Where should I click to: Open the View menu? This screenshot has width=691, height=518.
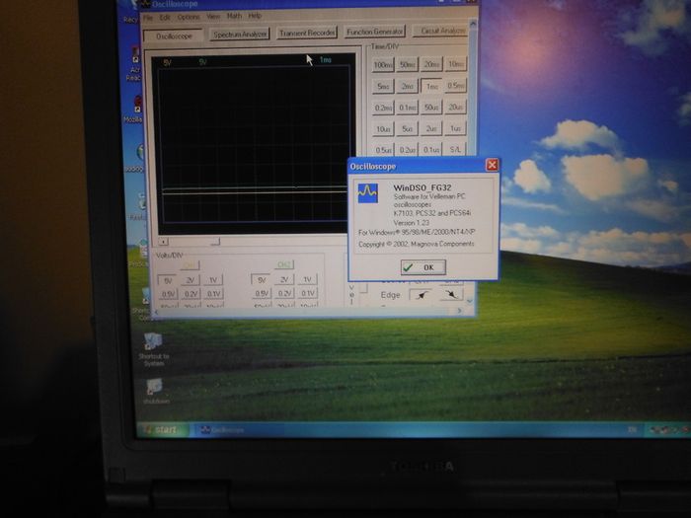tap(213, 17)
